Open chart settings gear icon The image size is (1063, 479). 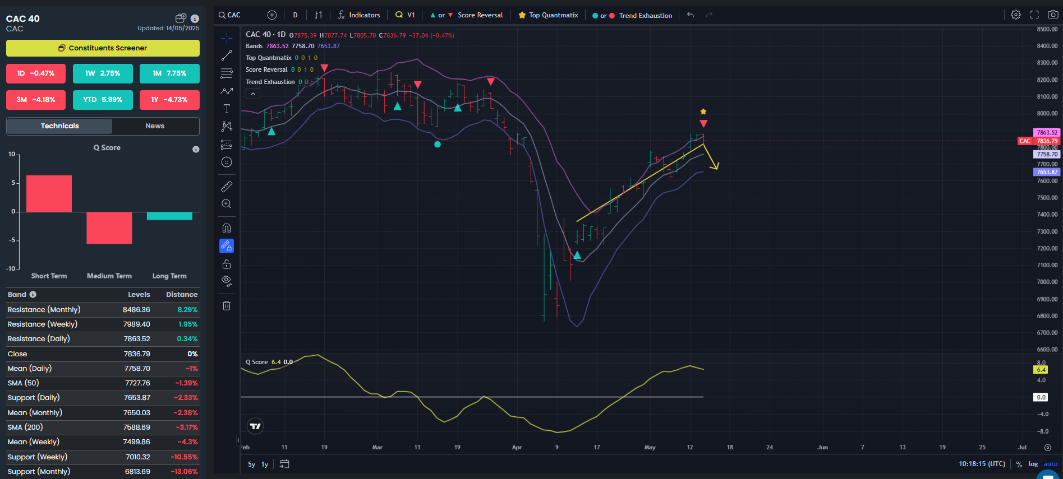click(1016, 15)
